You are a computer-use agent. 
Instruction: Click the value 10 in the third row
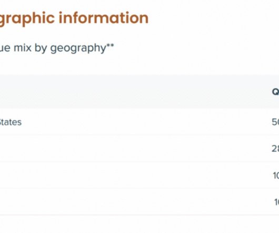coord(276,176)
